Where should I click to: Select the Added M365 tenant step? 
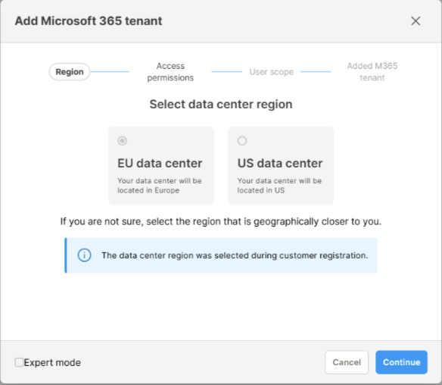pyautogui.click(x=372, y=72)
